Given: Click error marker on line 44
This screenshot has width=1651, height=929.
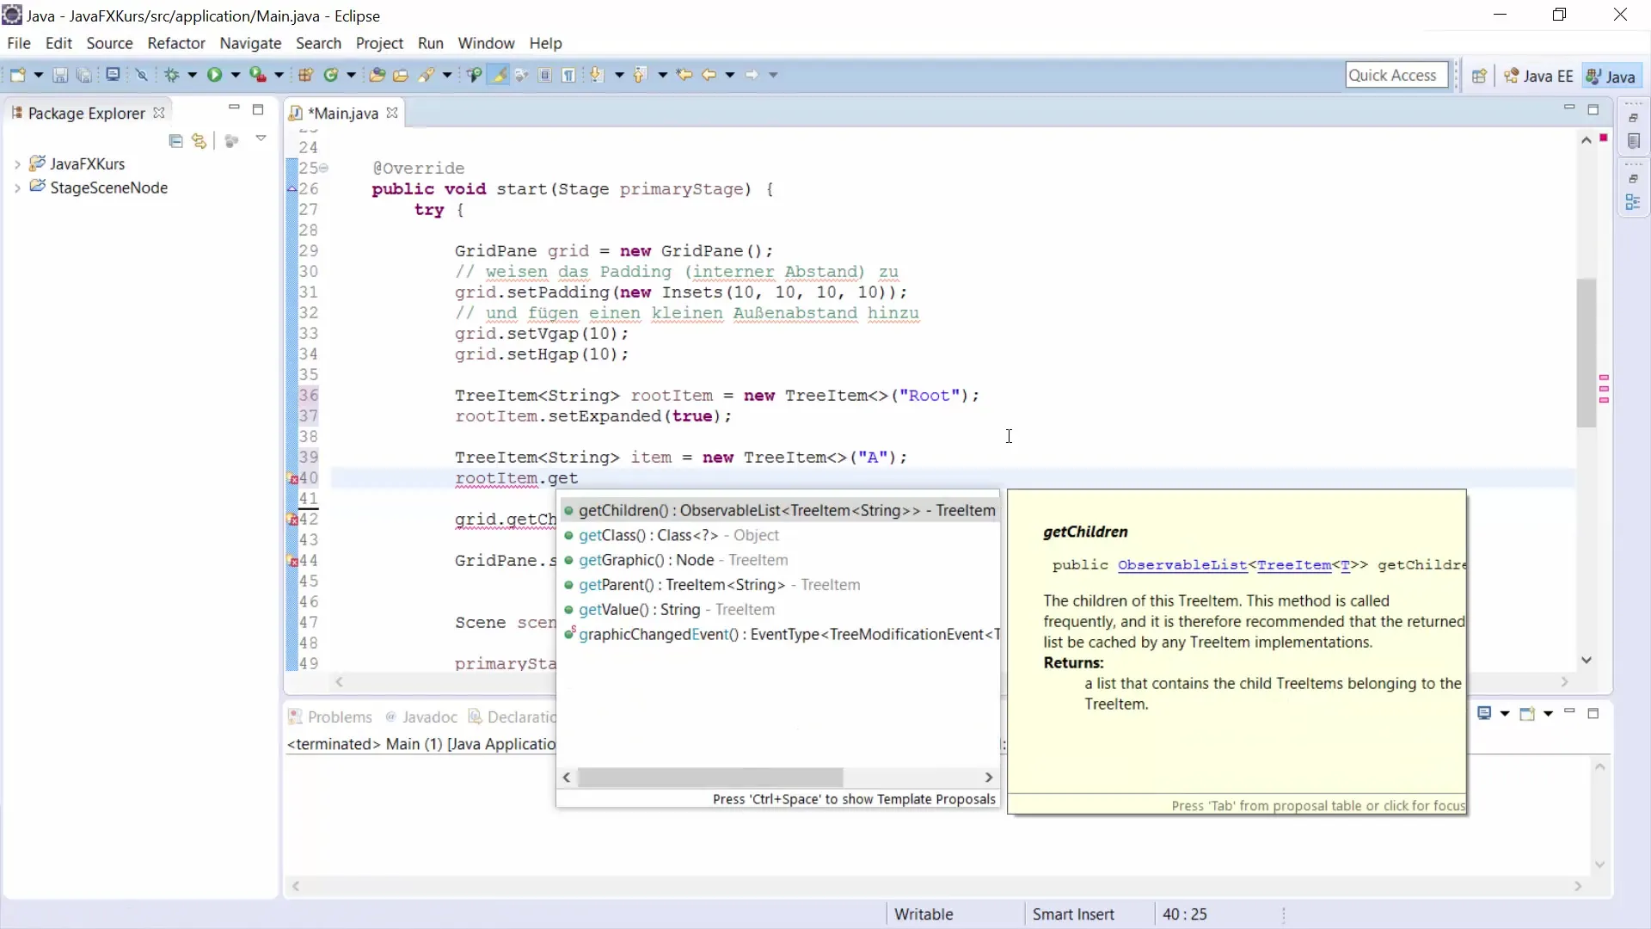Looking at the screenshot, I should point(292,561).
